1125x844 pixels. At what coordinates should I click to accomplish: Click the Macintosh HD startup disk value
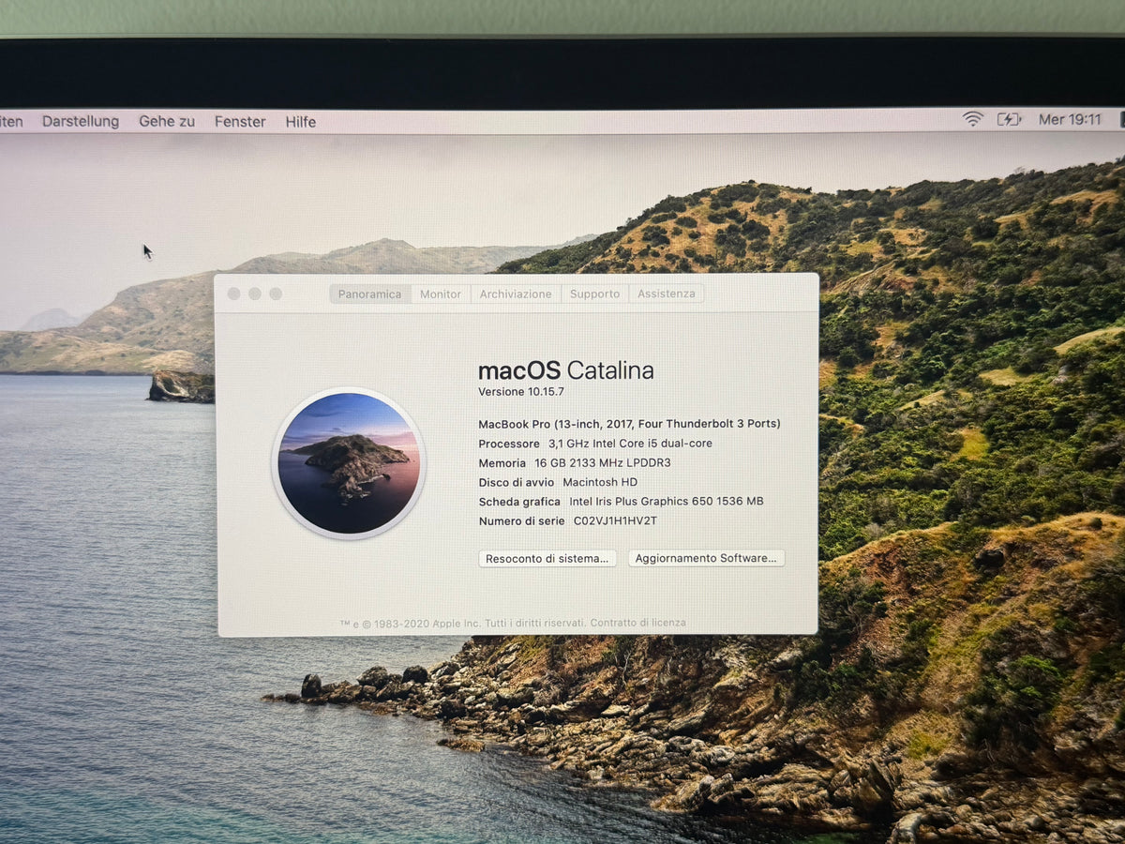coord(600,482)
